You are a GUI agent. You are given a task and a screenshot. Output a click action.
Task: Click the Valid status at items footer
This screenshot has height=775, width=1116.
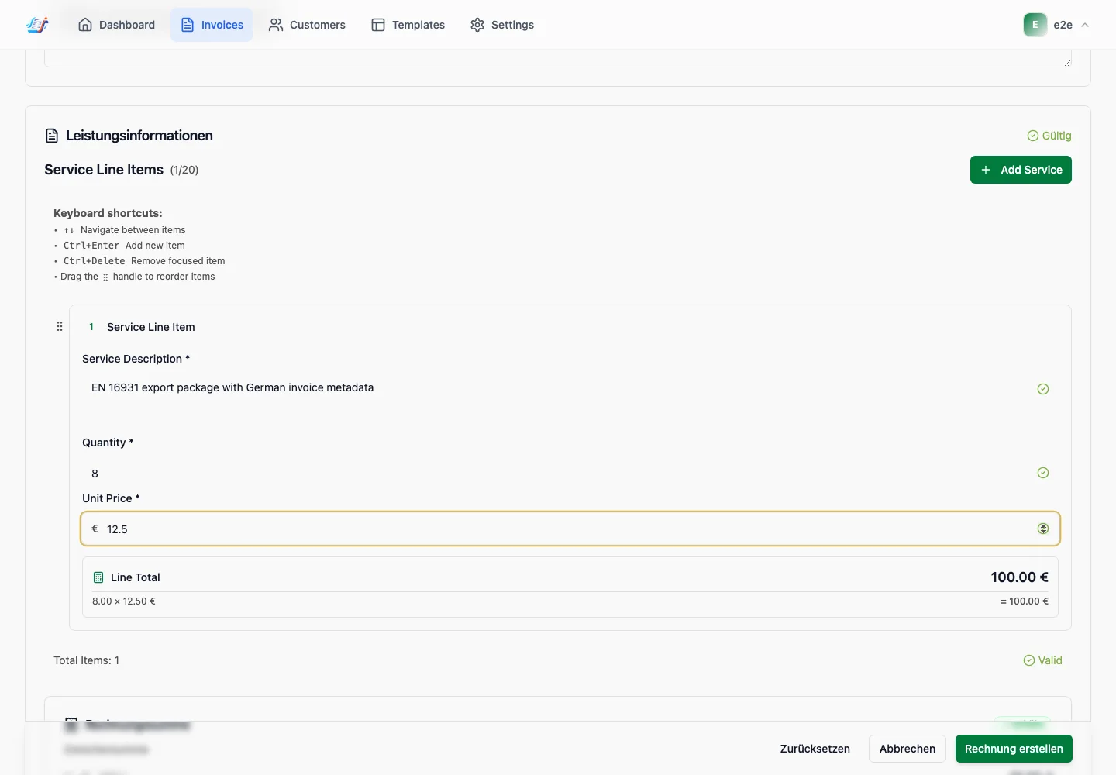coord(1043,660)
